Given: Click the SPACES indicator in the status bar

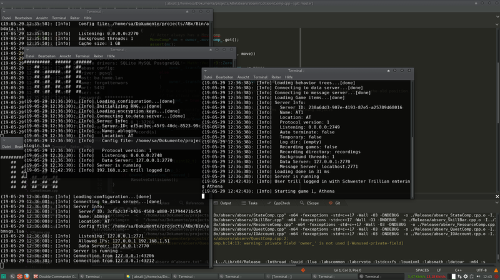Looking at the screenshot, I should [422, 270].
